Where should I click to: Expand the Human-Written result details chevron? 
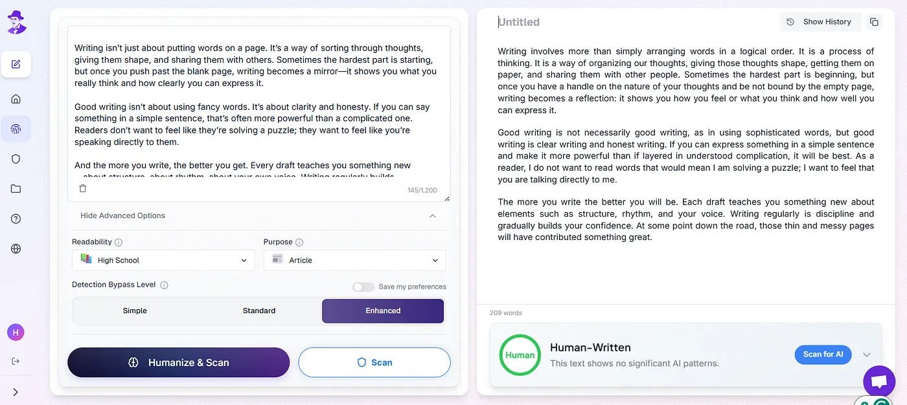pos(867,355)
